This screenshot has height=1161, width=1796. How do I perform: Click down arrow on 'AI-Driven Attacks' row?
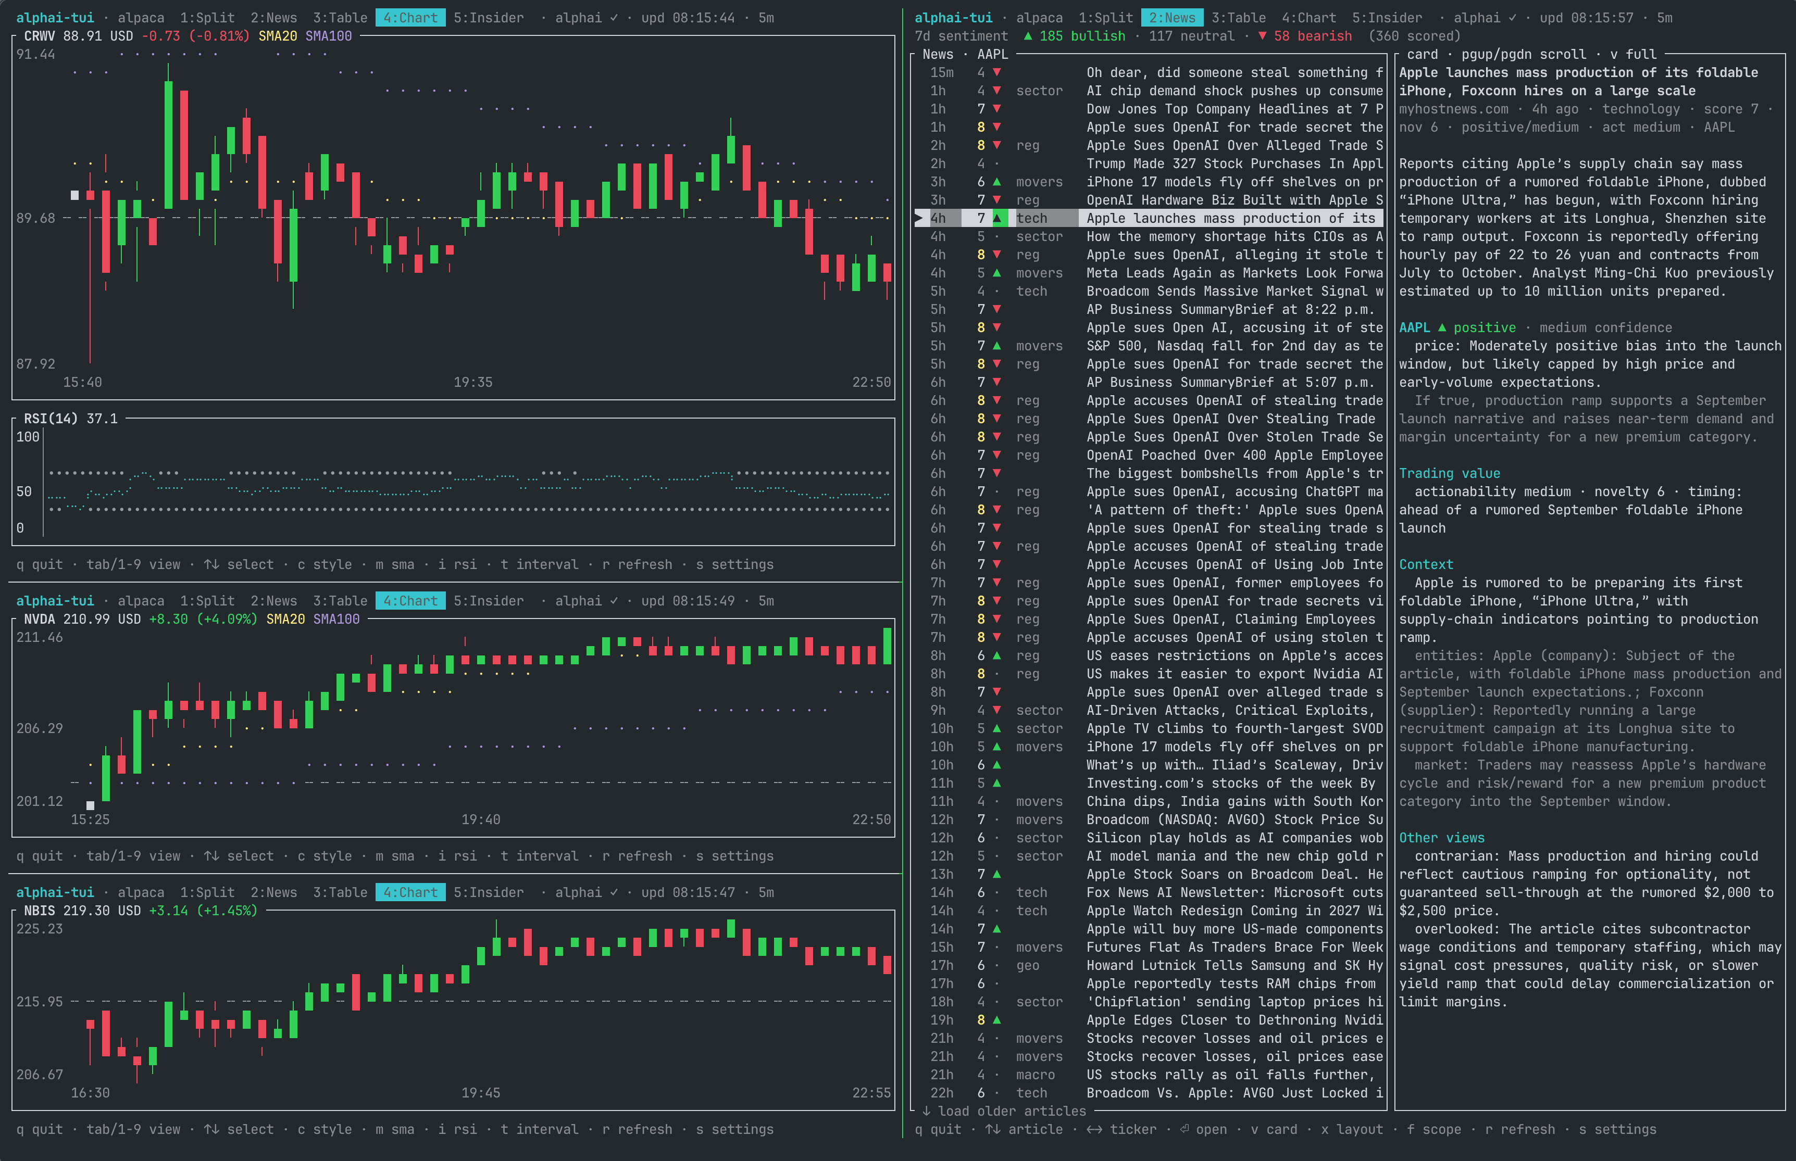click(x=996, y=710)
